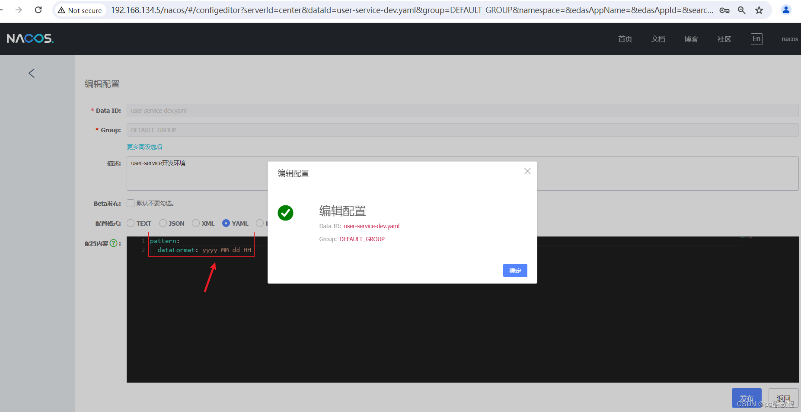Click the browser address bar URL
801x412 pixels.
[x=412, y=10]
